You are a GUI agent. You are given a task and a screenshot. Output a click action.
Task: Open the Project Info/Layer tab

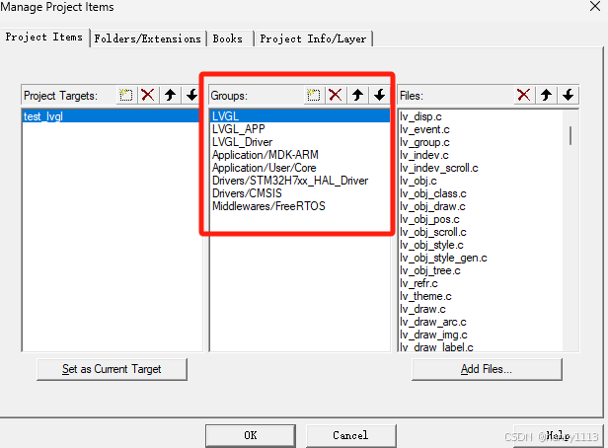tap(313, 38)
